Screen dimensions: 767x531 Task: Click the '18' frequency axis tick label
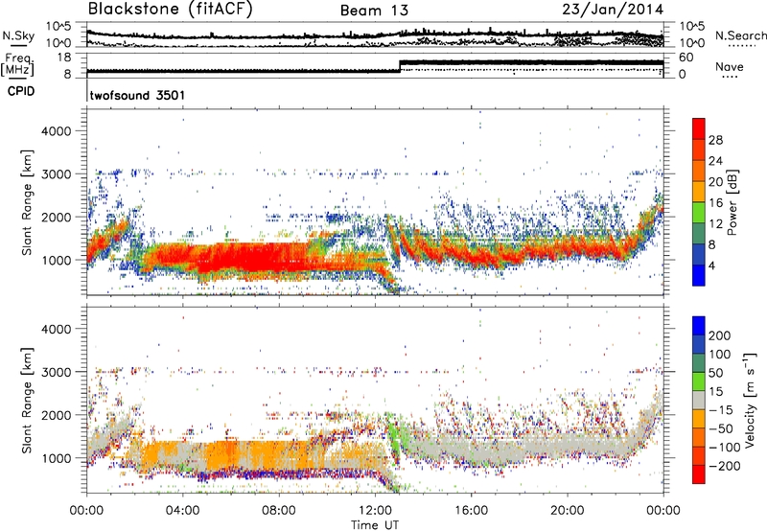tap(64, 58)
